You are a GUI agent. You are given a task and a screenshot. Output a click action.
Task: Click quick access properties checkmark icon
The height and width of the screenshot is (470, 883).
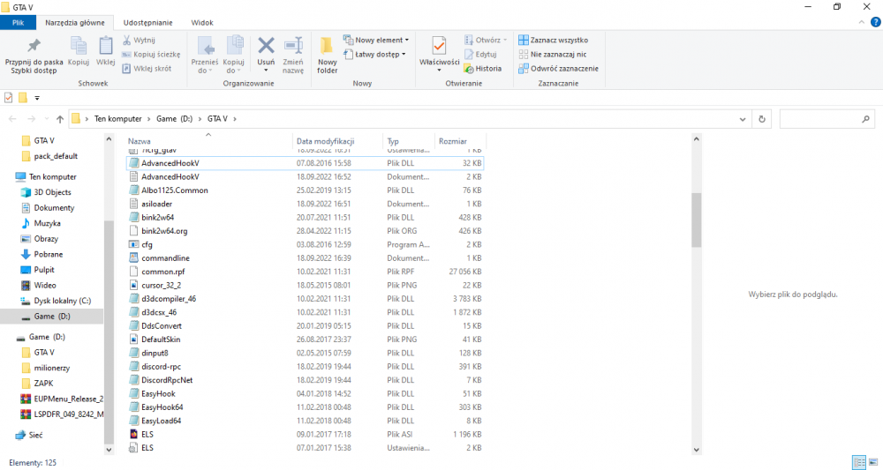coord(9,98)
